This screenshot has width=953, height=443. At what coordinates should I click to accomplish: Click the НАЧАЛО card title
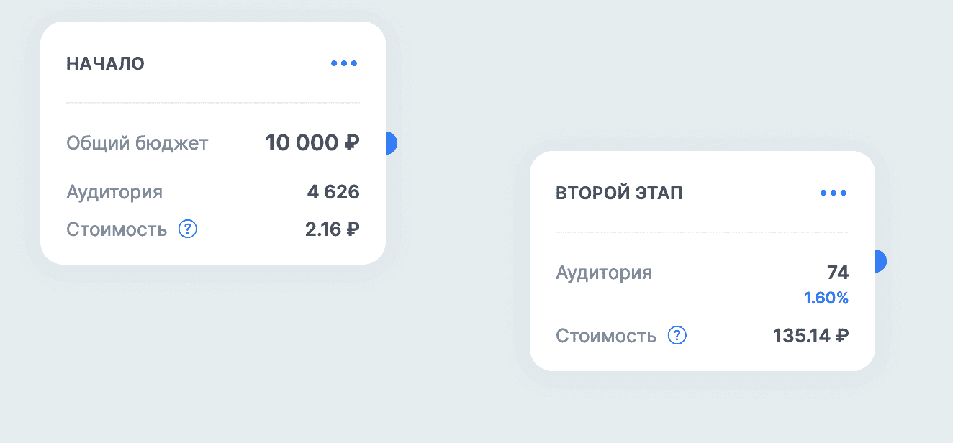[x=104, y=63]
